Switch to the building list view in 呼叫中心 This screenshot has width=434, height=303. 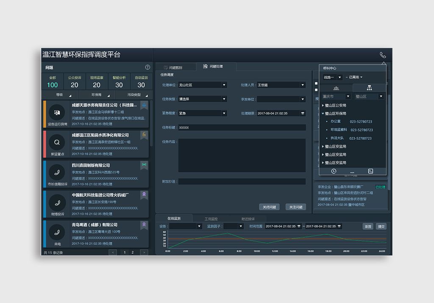tap(336, 88)
